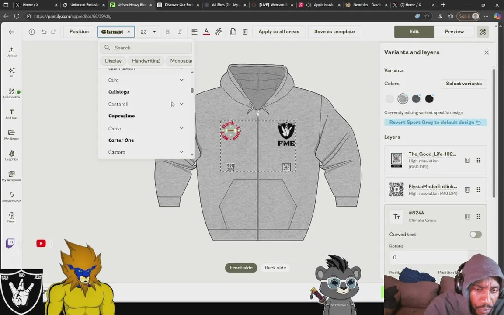This screenshot has height=315, width=504.
Task: Click drag handle of The_Good_Life layer
Action: click(x=478, y=160)
